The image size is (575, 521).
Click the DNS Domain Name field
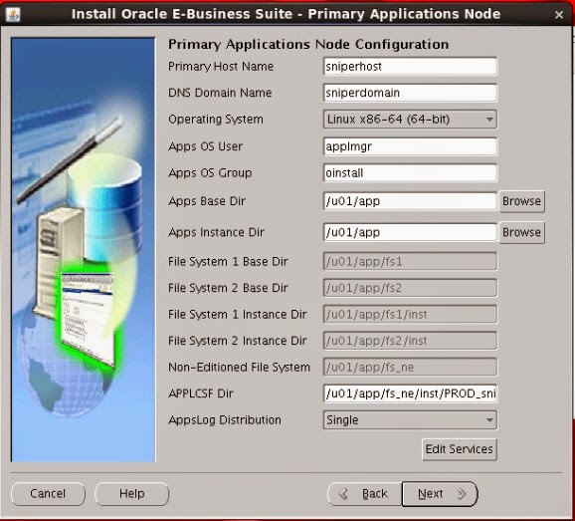tap(410, 93)
